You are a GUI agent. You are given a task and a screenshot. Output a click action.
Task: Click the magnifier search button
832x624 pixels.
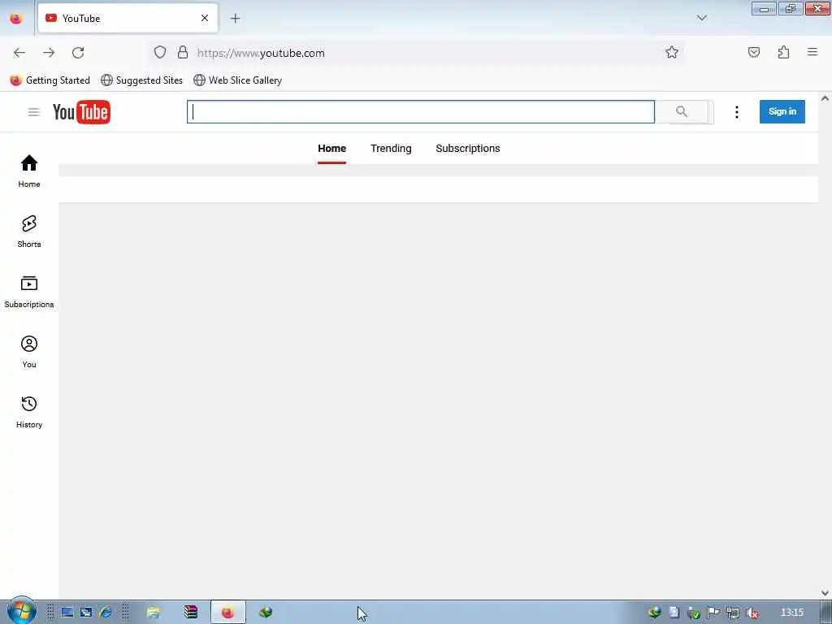pyautogui.click(x=682, y=112)
